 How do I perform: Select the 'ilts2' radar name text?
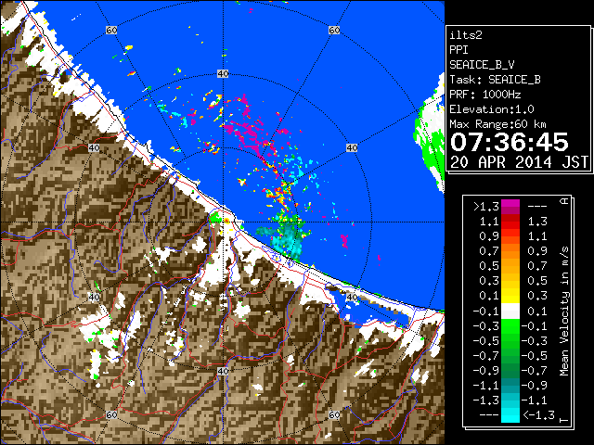coord(466,35)
